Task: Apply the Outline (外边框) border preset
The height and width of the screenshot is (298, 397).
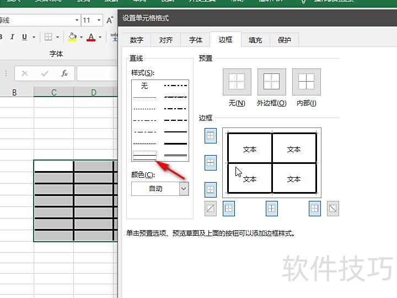Action: 272,82
